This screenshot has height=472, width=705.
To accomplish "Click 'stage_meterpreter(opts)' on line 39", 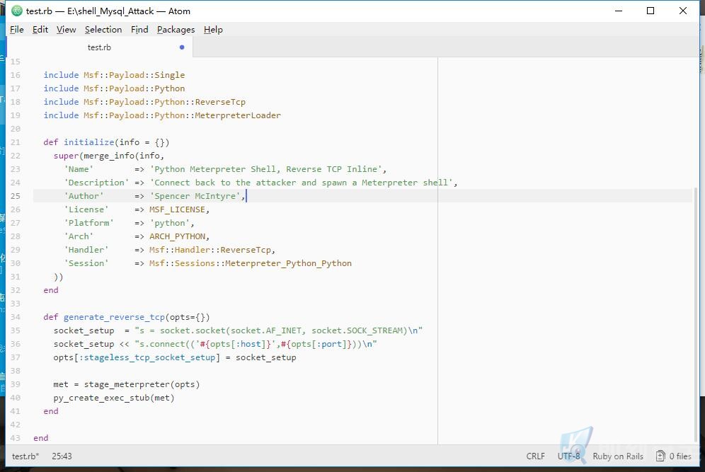I will [142, 384].
